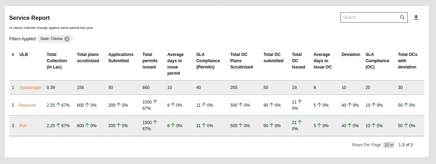Remove the State: Odisha filter chip
The width and height of the screenshot is (436, 164).
coord(67,39)
